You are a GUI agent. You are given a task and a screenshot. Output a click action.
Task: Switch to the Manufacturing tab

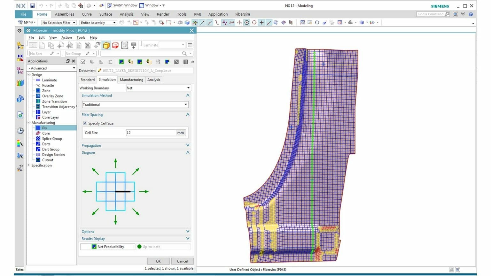[x=131, y=80]
